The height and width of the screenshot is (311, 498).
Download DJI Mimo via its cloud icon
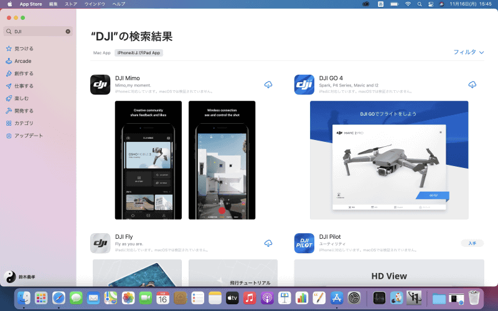click(x=268, y=85)
